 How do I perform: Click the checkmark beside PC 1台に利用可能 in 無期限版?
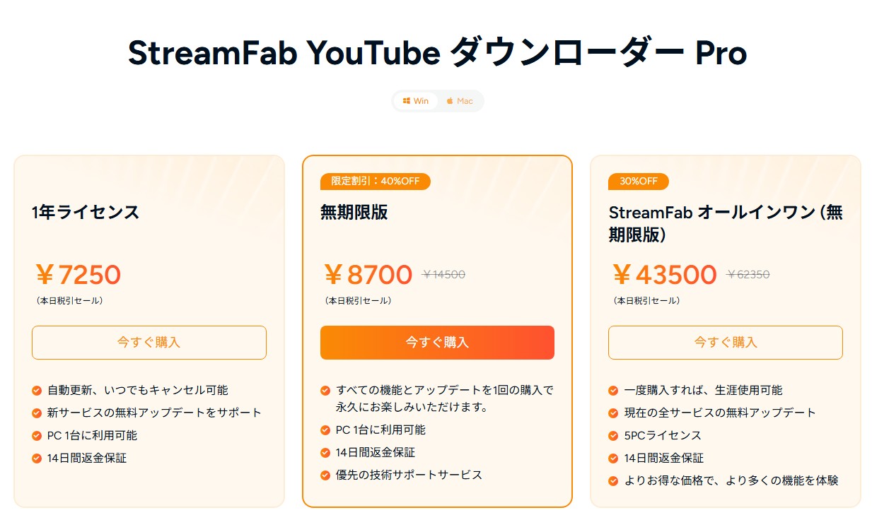(x=325, y=430)
